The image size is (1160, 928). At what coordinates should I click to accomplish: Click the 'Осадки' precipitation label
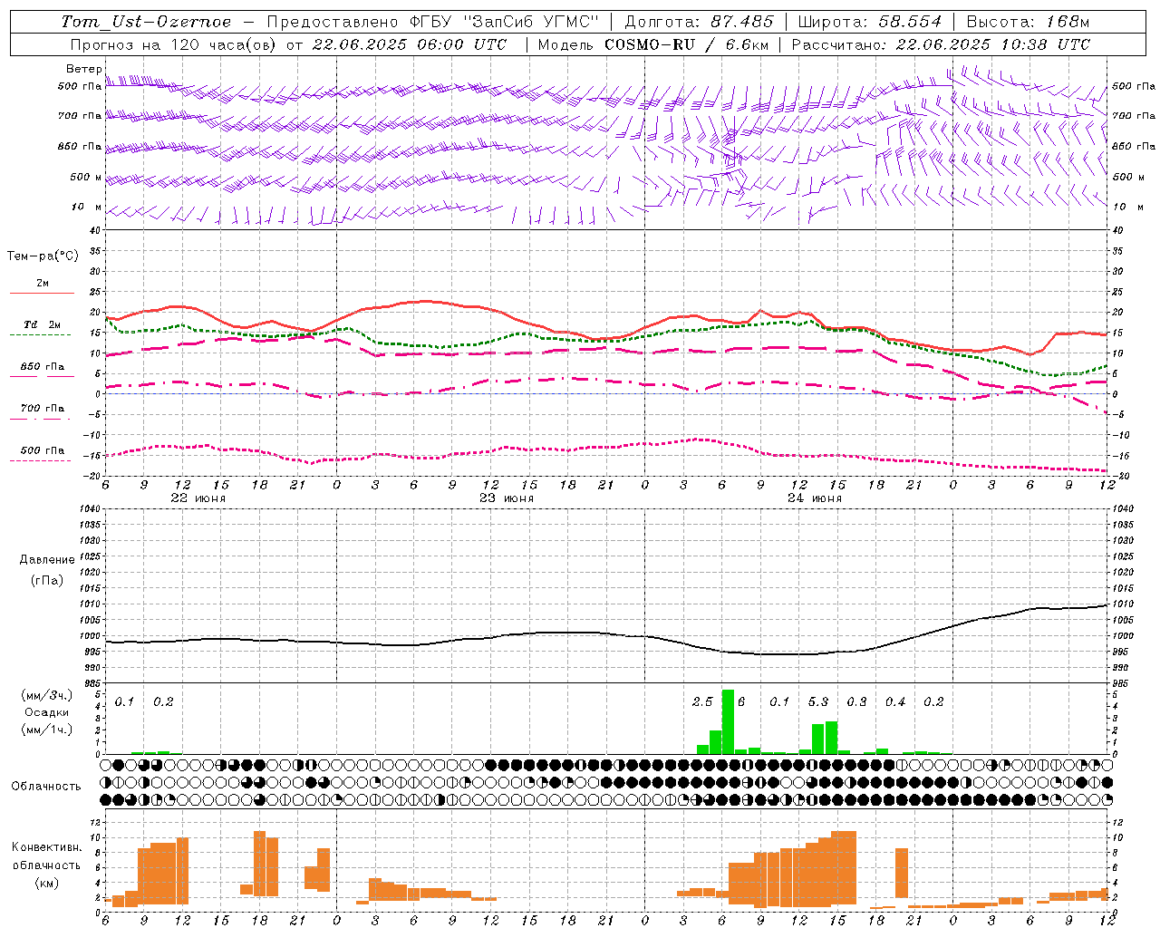47,712
